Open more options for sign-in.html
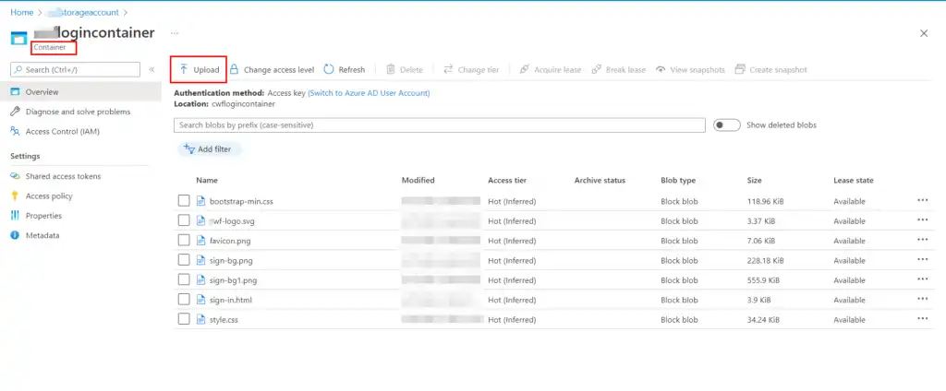The image size is (946, 391). click(923, 298)
